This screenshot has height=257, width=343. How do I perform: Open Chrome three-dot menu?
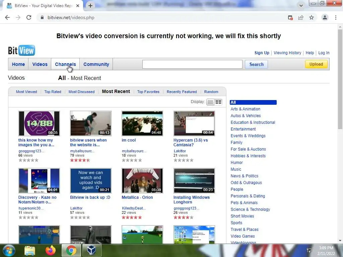(336, 17)
